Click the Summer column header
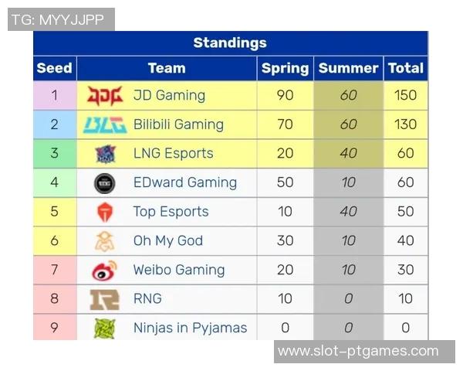463x371 pixels. click(348, 68)
